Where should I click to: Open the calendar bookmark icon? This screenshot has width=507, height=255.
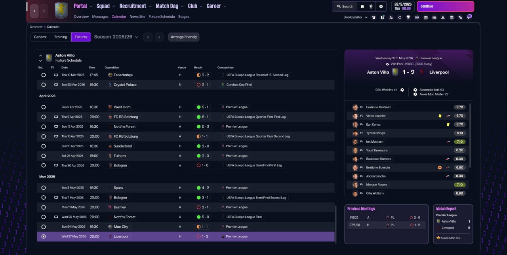(x=425, y=17)
